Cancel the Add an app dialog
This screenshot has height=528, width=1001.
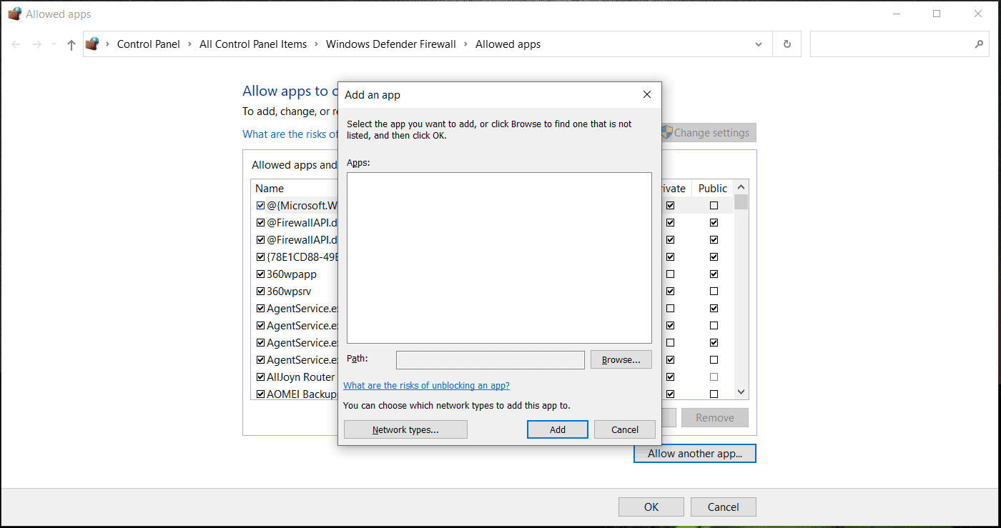point(625,429)
